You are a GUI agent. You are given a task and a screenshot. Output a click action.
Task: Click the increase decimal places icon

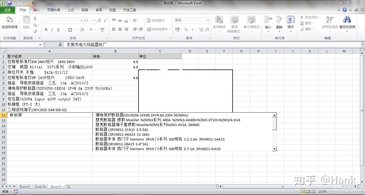point(201,30)
